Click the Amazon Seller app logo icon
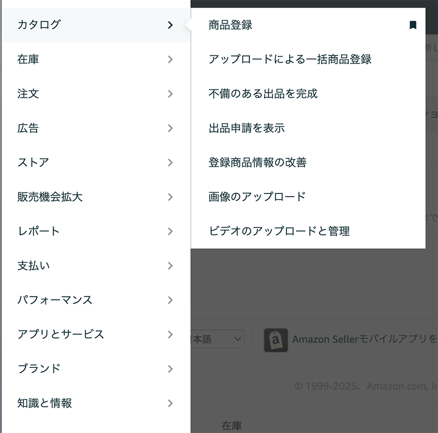 [276, 340]
